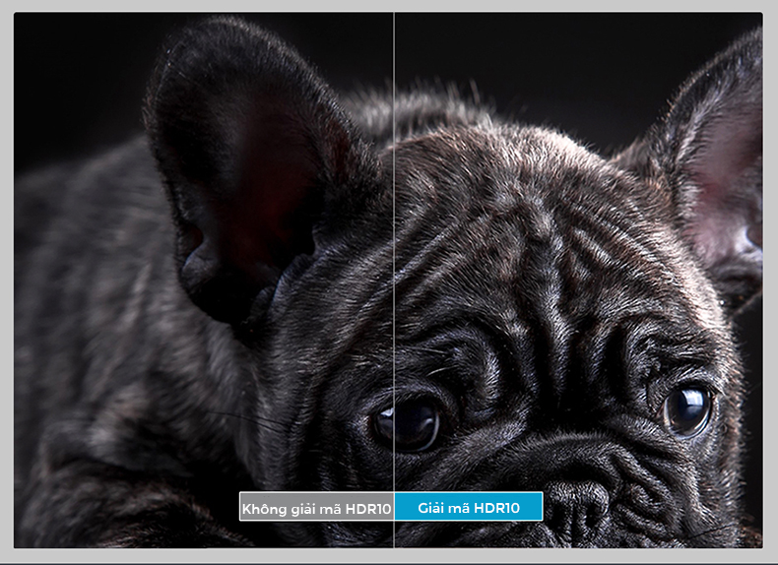
Task: Click the HDR comparison dog image
Action: point(388,281)
